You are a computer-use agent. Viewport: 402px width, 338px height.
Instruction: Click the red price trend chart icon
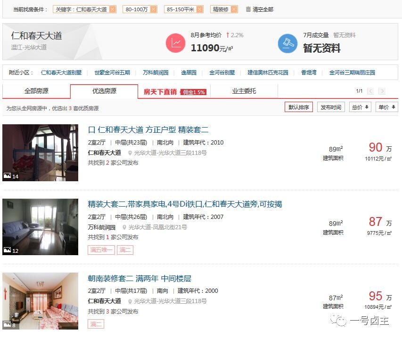(x=175, y=43)
